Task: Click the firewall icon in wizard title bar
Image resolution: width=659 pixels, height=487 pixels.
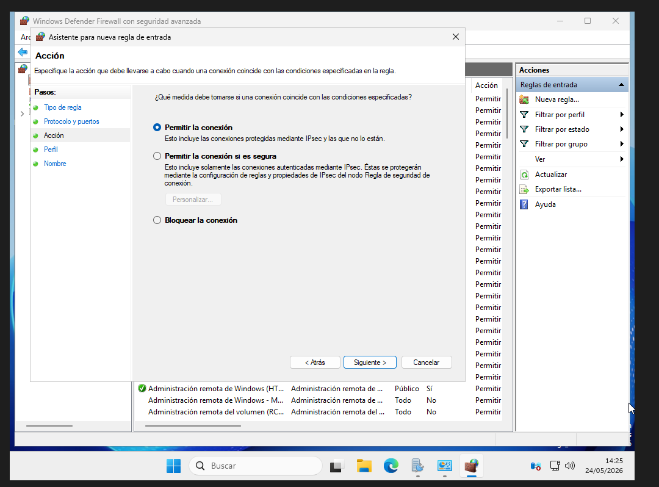Action: [x=40, y=37]
